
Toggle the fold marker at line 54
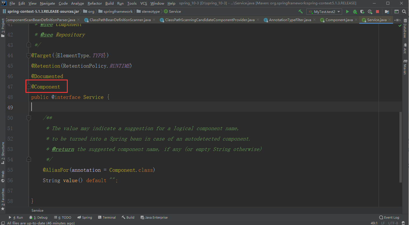(29, 159)
